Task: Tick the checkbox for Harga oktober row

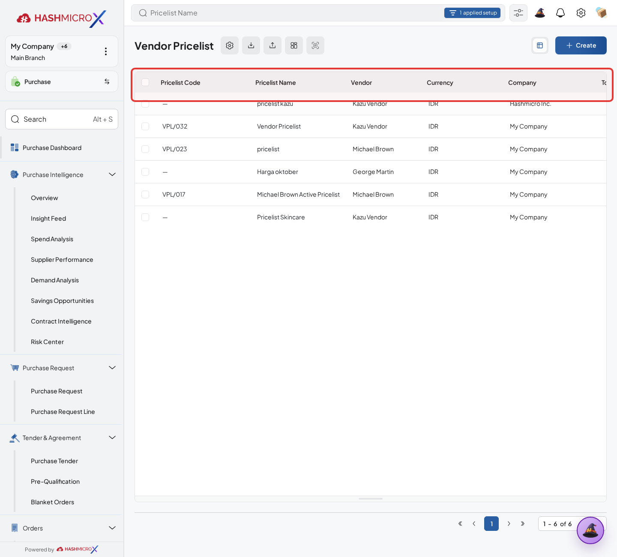Action: coord(145,172)
